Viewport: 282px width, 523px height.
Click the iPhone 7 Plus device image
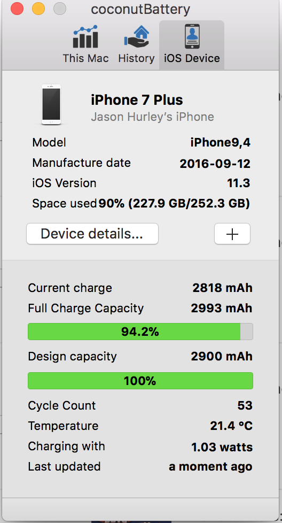(x=51, y=104)
